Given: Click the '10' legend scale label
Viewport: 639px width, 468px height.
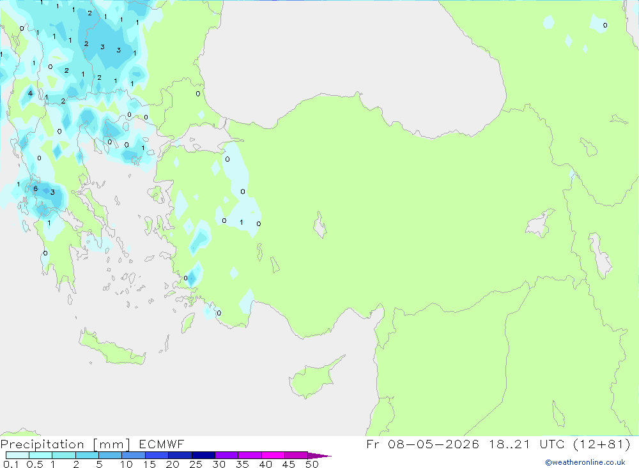Looking at the screenshot, I should pyautogui.click(x=127, y=464).
